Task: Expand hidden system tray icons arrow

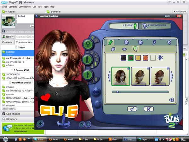Action: pos(163,139)
